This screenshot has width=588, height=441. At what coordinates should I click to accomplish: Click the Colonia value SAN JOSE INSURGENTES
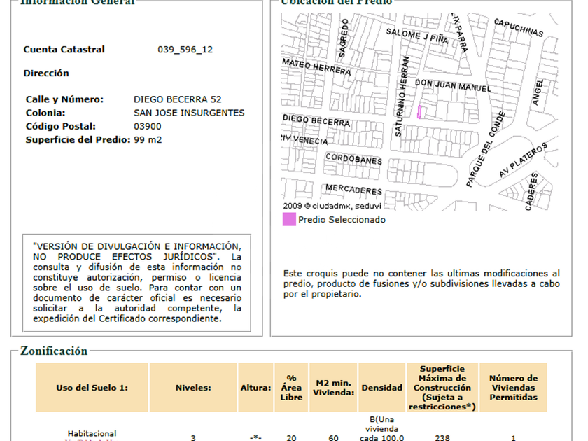coord(189,113)
